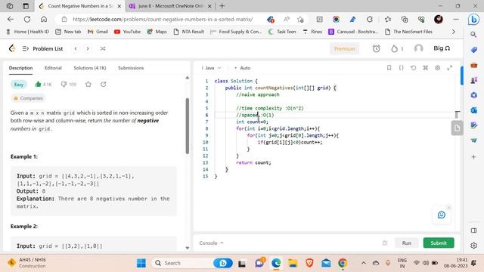Image resolution: width=484 pixels, height=272 pixels.
Task: Open the profile avatar menu
Action: 418,48
